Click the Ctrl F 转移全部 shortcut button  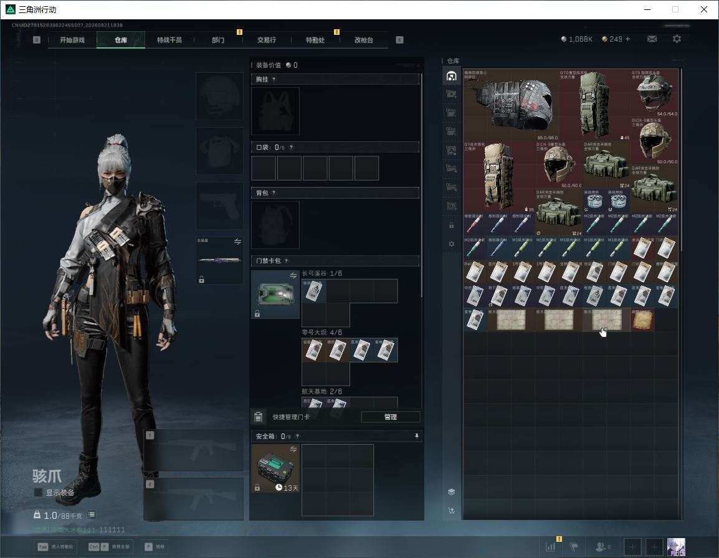109,547
